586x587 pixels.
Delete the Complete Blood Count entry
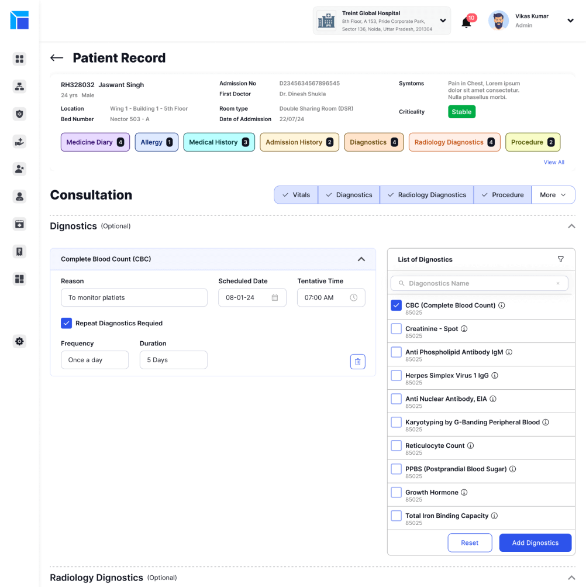click(357, 362)
